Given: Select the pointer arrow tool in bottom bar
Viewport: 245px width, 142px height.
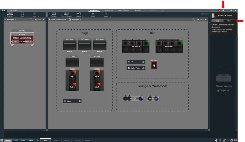Looking at the screenshot, I should point(37,140).
